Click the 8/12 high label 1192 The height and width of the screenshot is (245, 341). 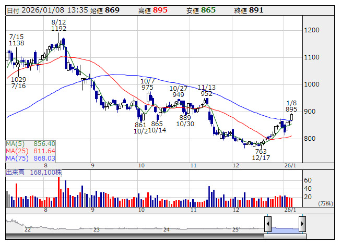point(58,29)
